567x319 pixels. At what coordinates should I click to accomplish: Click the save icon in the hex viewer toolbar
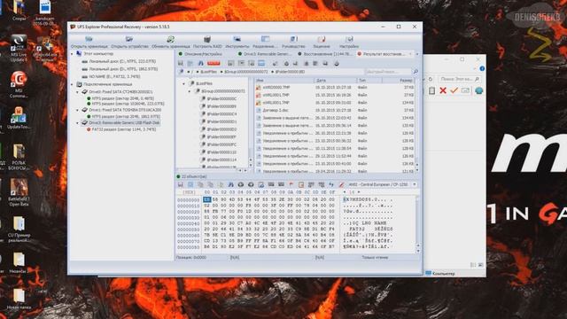181,184
